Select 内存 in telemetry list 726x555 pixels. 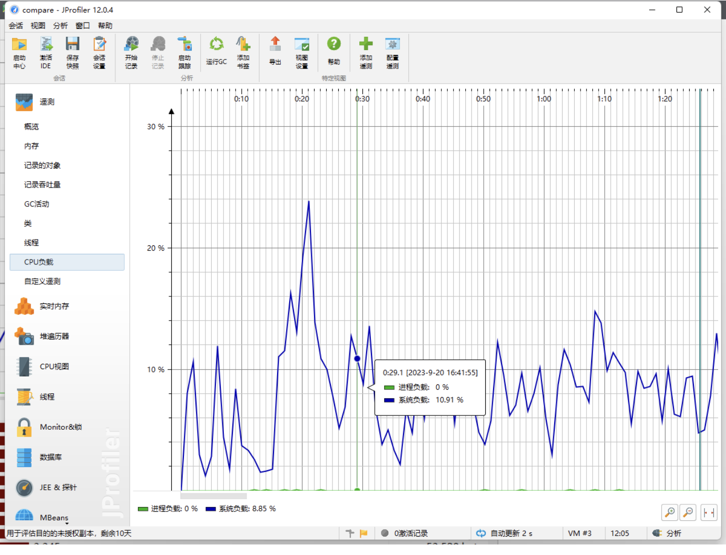pyautogui.click(x=32, y=146)
